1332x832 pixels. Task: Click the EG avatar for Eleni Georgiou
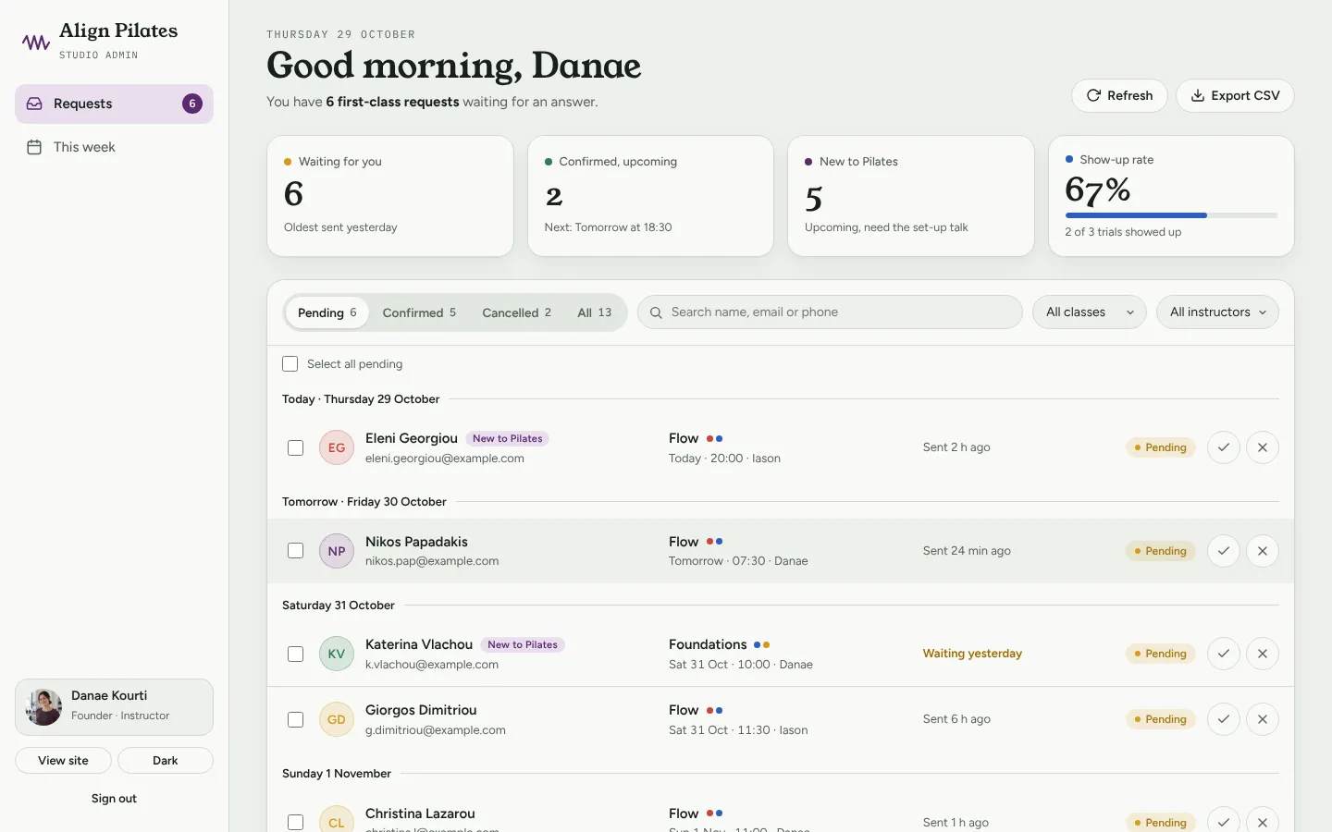tap(337, 447)
